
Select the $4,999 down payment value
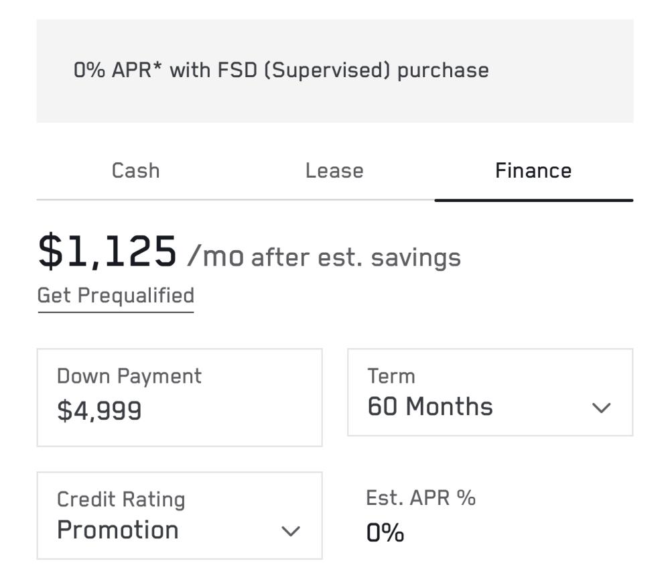pyautogui.click(x=99, y=410)
